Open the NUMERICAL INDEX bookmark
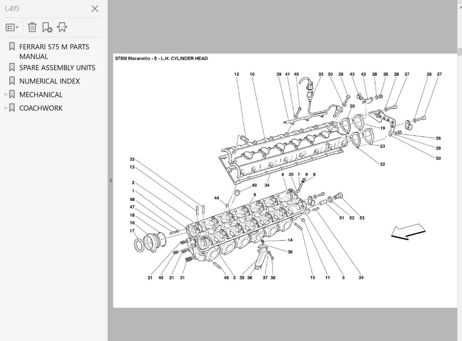The image size is (462, 341). tap(49, 81)
